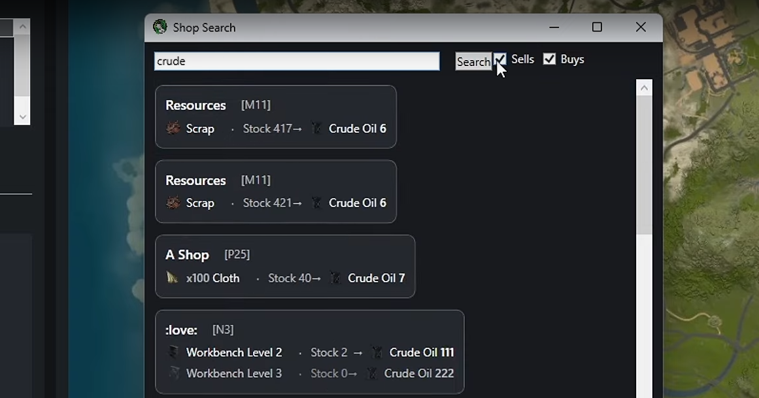
Task: Click the Workbench Level 2 item icon
Action: 173,352
